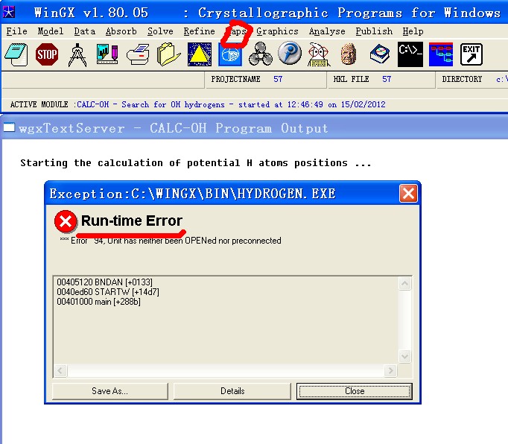Screen dimensions: 508x444
Task: Click the yellow triangle icon
Action: click(x=199, y=54)
